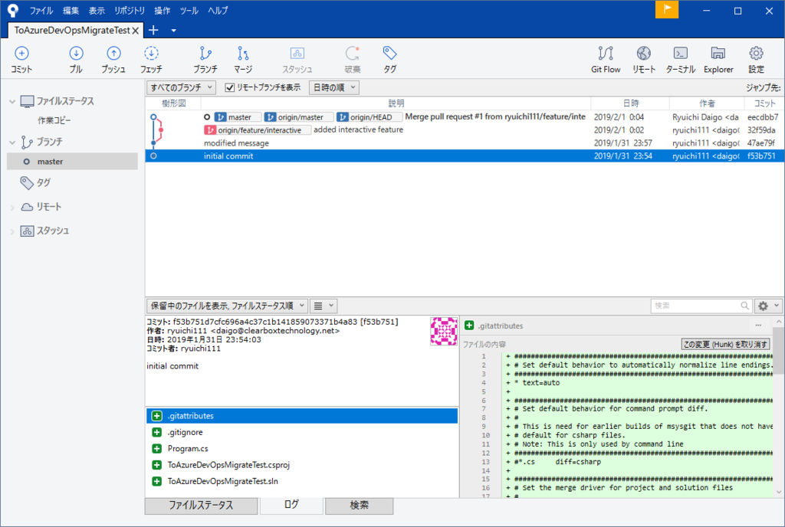Click the 説明 column header
The width and height of the screenshot is (785, 527).
pos(396,103)
